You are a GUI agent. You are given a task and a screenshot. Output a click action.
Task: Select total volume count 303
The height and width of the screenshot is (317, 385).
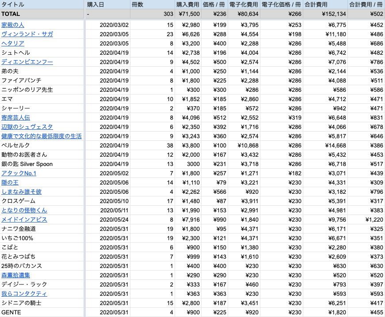coord(152,14)
